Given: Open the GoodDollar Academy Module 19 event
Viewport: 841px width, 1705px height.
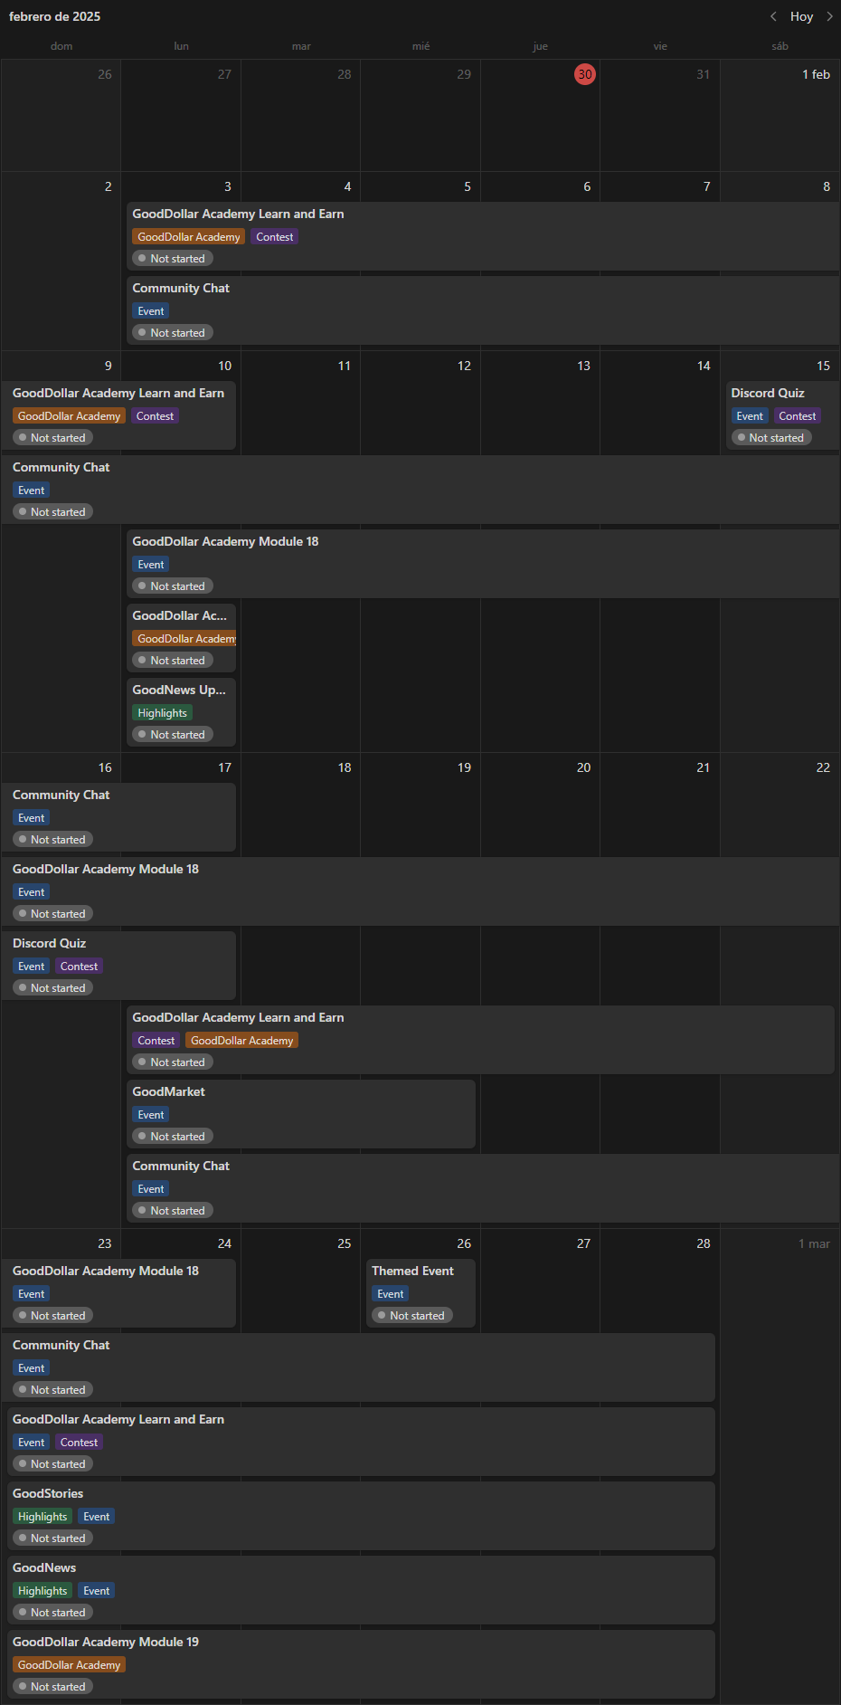Looking at the screenshot, I should pyautogui.click(x=361, y=1664).
